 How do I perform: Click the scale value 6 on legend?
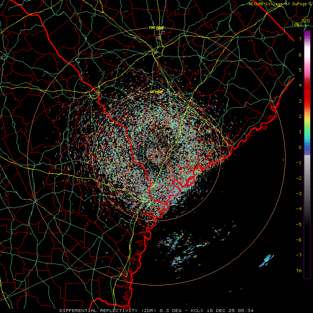pyautogui.click(x=300, y=55)
